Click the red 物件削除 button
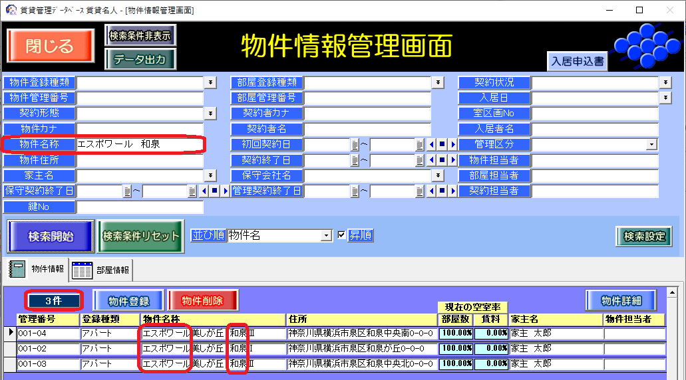This screenshot has width=686, height=380. 202,301
